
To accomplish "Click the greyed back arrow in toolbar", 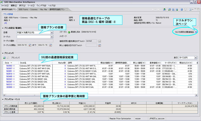I will (x=153, y=9).
